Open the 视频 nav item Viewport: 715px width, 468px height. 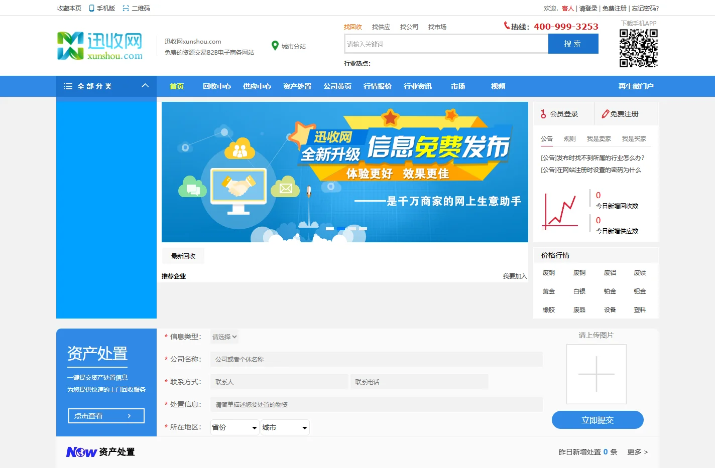[498, 86]
